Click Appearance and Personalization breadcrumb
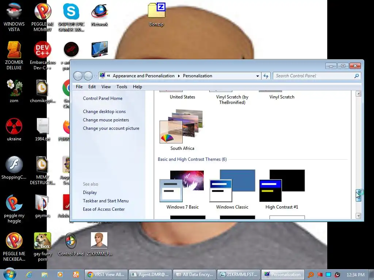The height and width of the screenshot is (280, 374). point(144,76)
